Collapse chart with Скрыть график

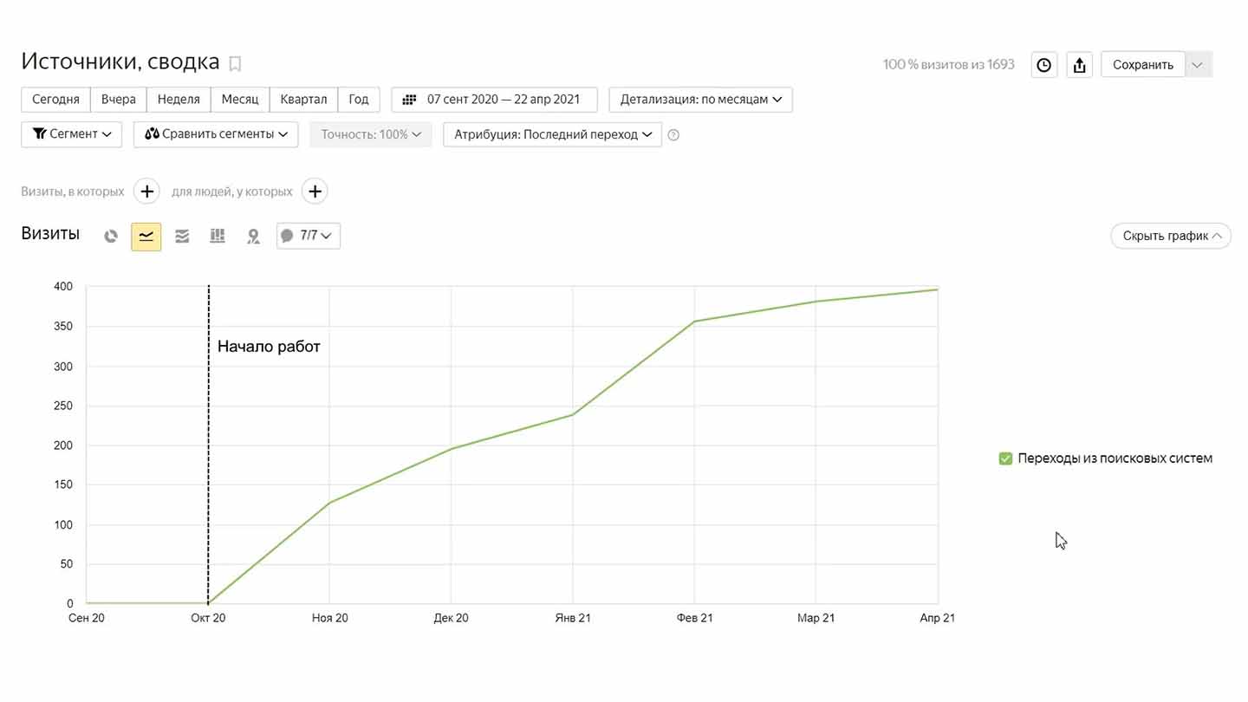tap(1171, 236)
